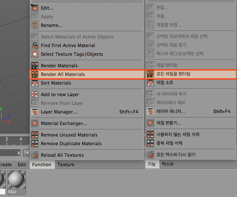Choose 모든 텍스쳐 다시 읽기 entry

191,155
